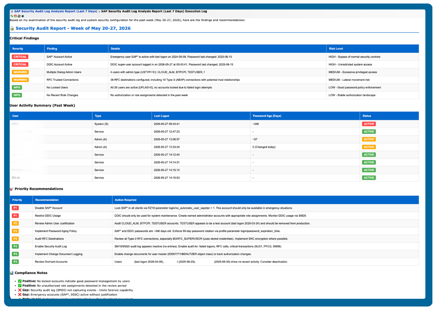Click the WARNING badge for RFC Trusted Connections

(20, 80)
